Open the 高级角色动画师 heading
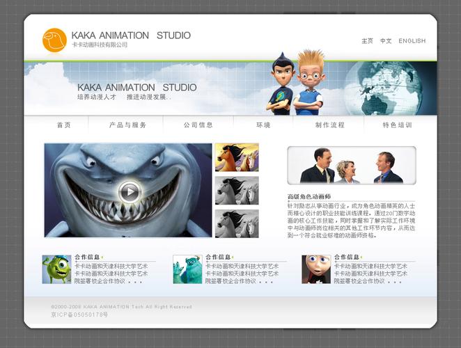Image resolution: width=461 pixels, height=348 pixels. (309, 197)
